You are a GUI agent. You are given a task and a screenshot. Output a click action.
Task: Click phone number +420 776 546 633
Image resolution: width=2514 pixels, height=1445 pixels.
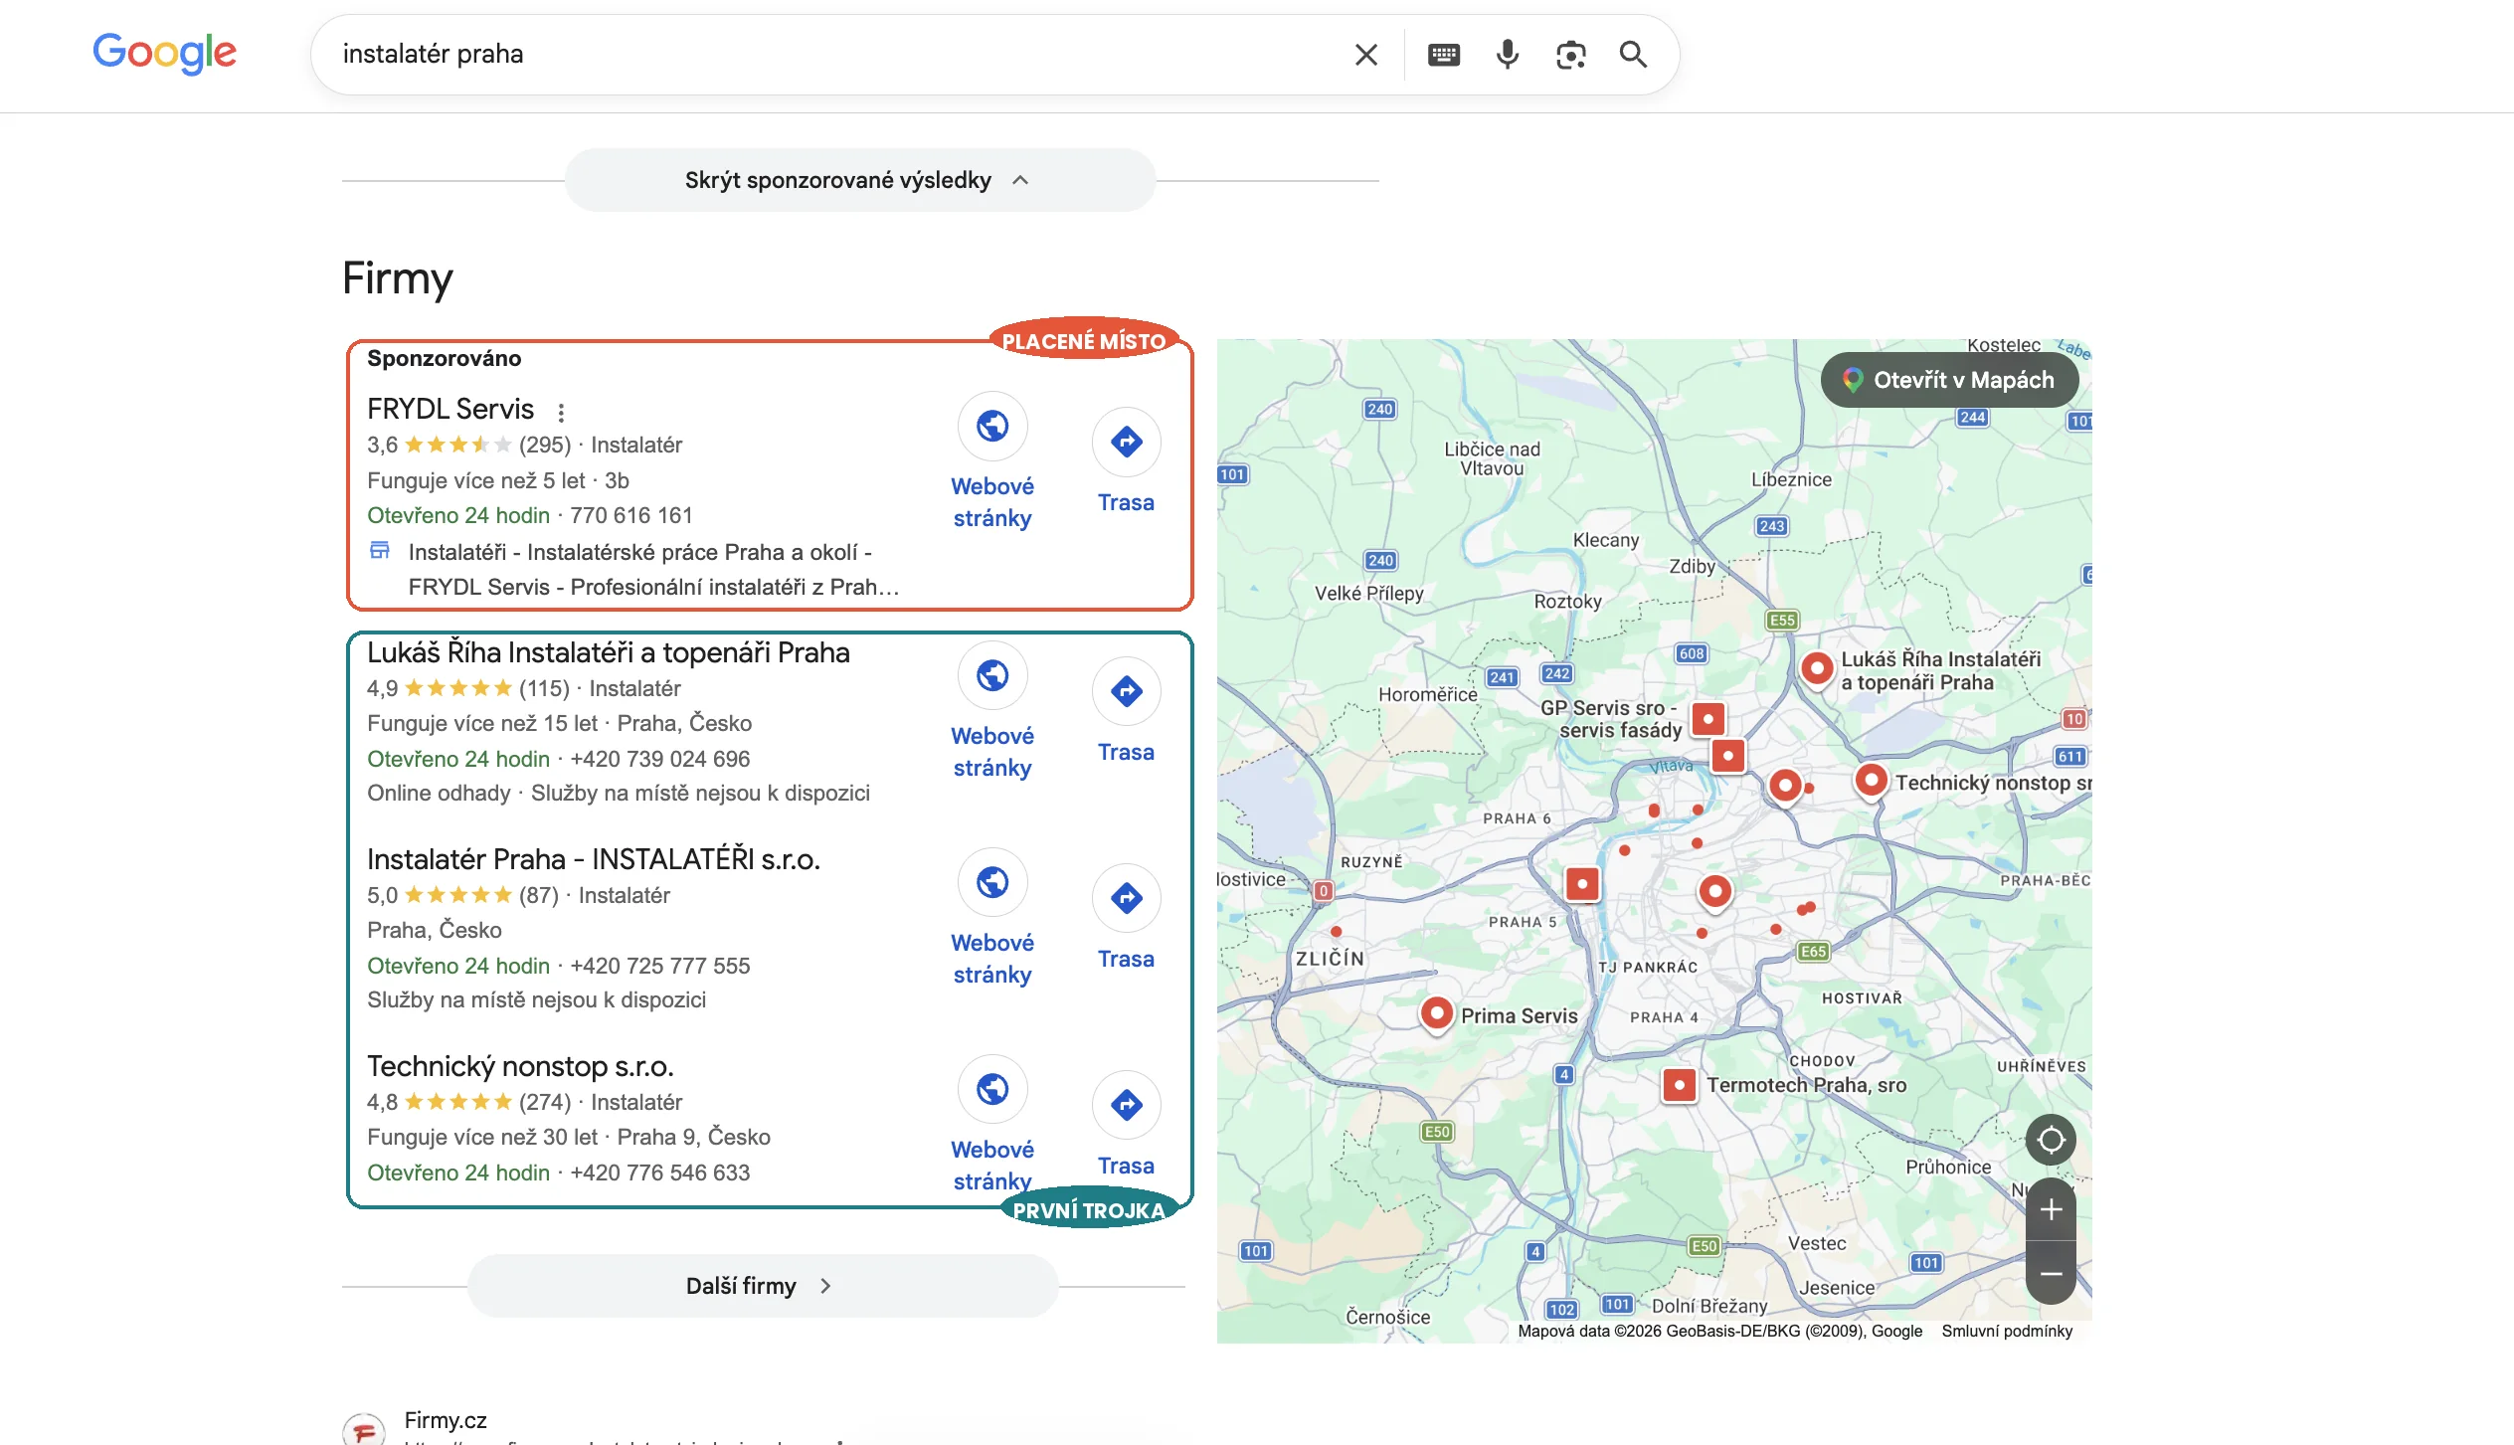[x=659, y=1174]
